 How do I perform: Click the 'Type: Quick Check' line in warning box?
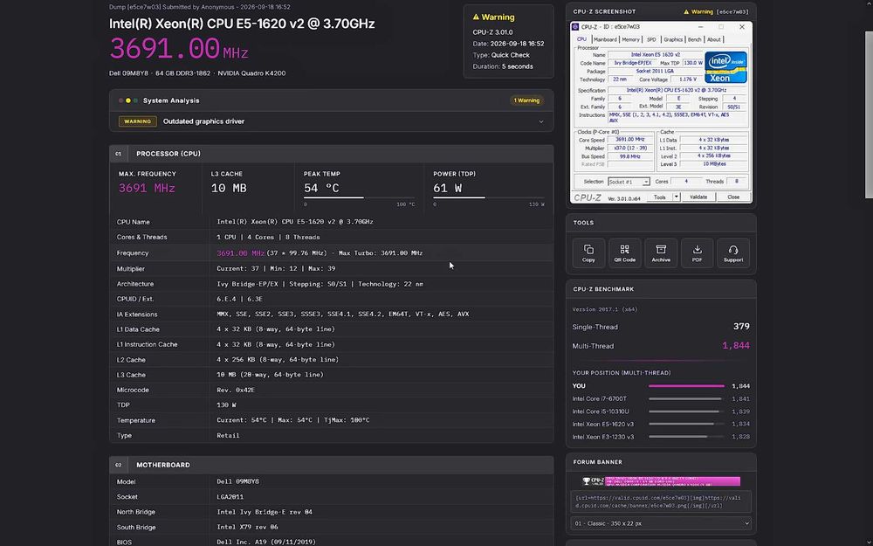tap(501, 55)
